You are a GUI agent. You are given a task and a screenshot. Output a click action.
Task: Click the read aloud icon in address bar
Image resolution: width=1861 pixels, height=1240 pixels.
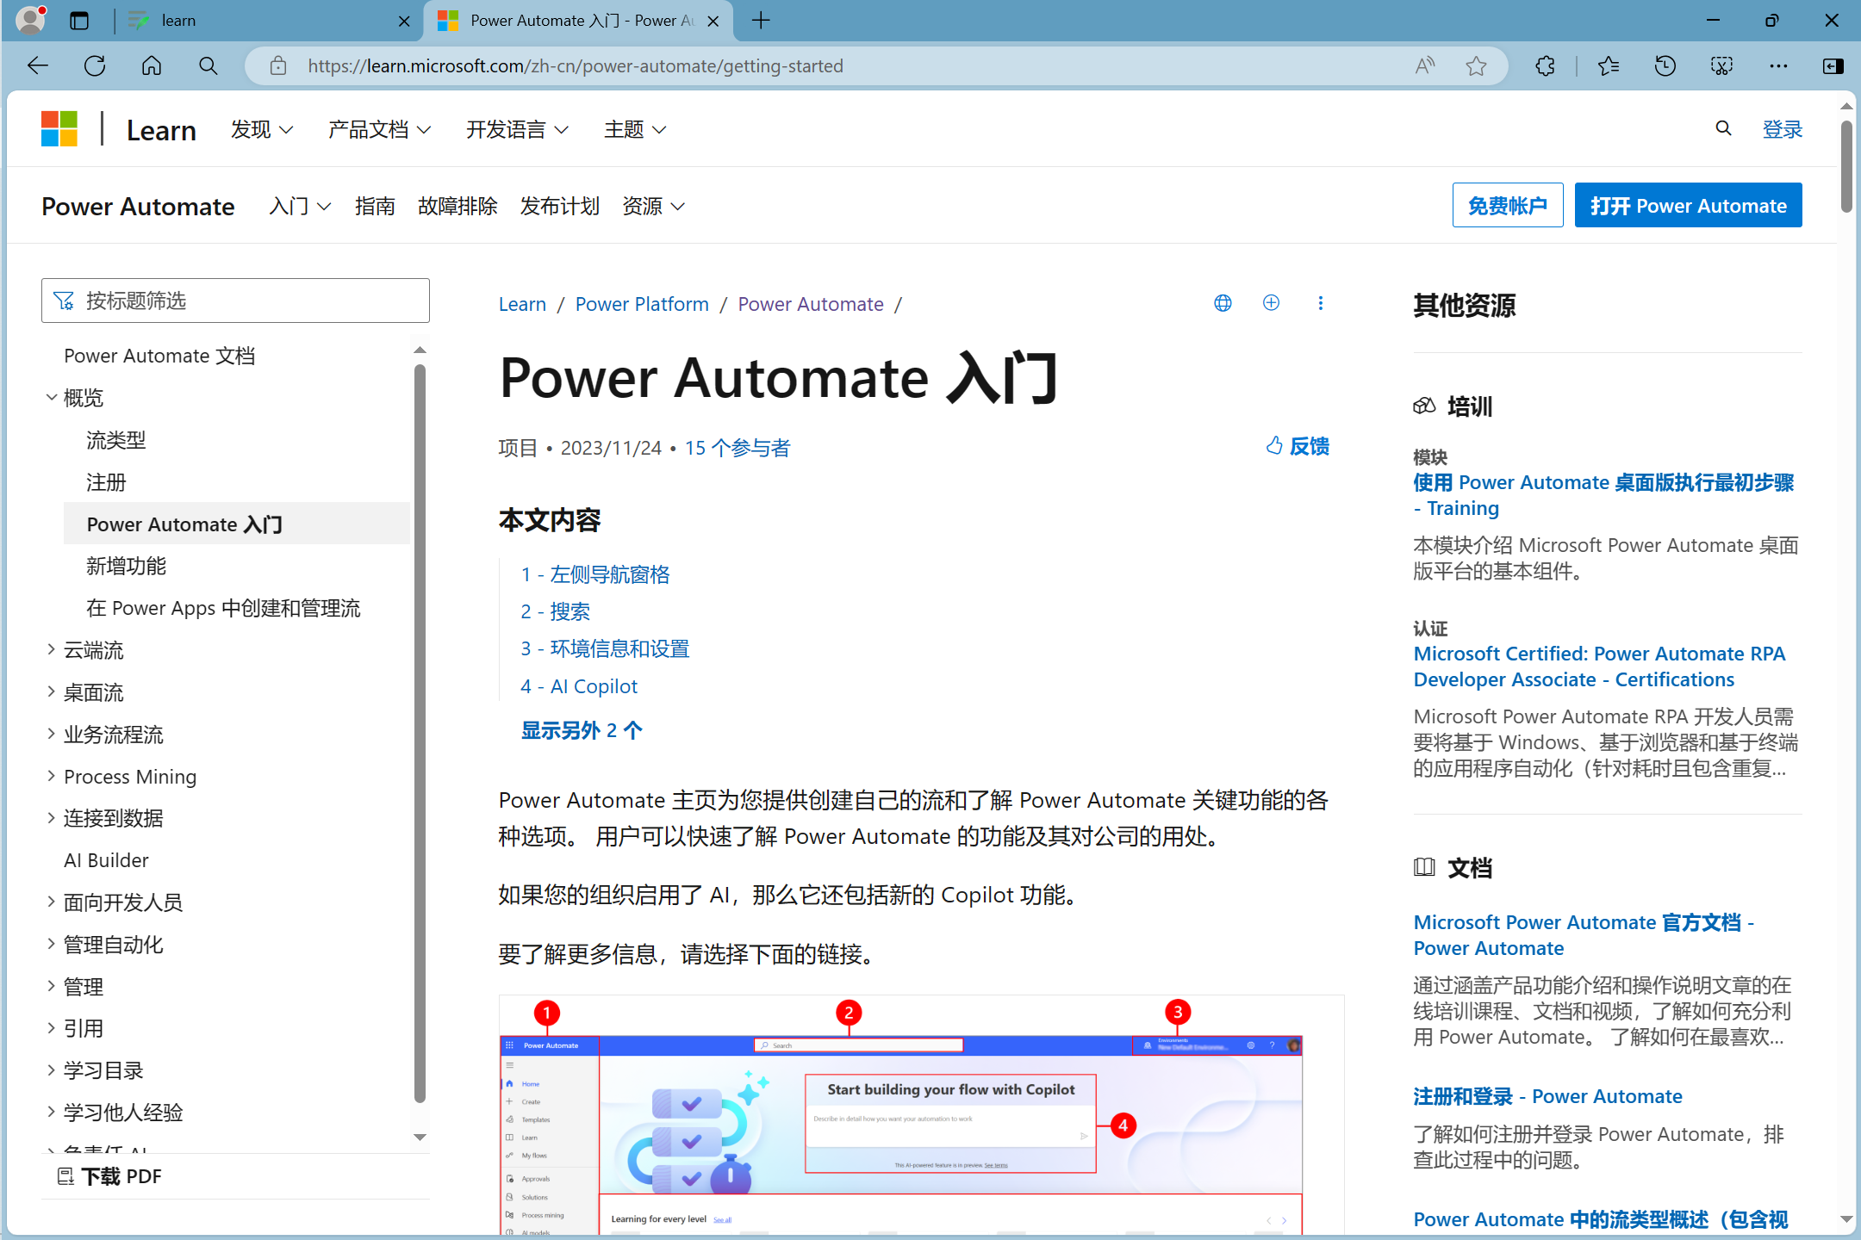click(x=1425, y=66)
